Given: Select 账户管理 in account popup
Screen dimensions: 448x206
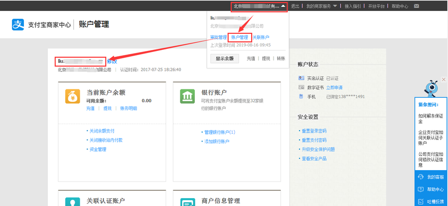Looking at the screenshot, I should click(x=240, y=37).
